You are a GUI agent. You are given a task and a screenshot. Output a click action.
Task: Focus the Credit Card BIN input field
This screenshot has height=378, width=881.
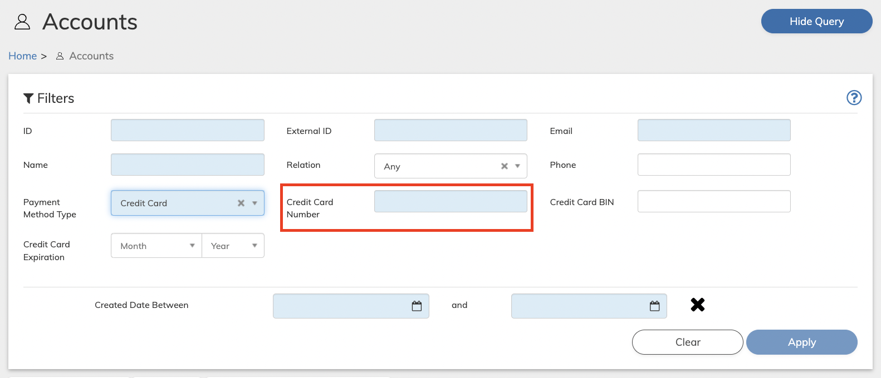[x=714, y=201]
